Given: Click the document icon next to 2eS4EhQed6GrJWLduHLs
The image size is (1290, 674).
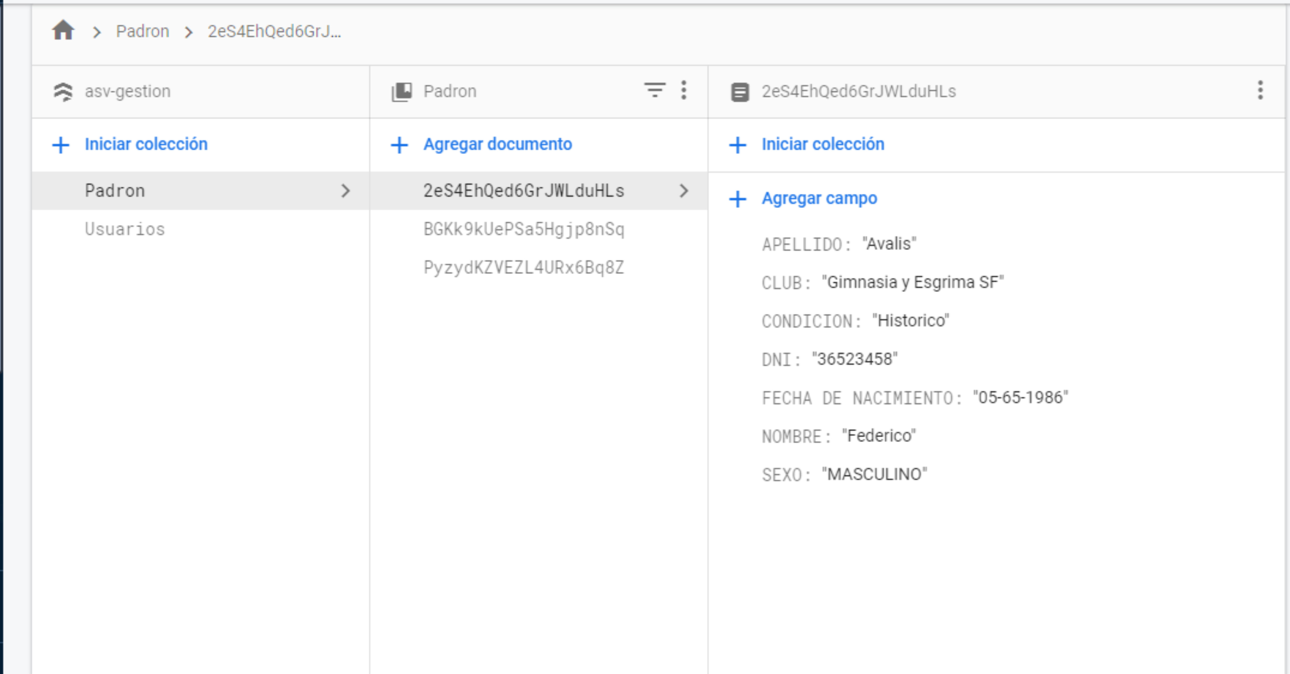Looking at the screenshot, I should [x=740, y=92].
